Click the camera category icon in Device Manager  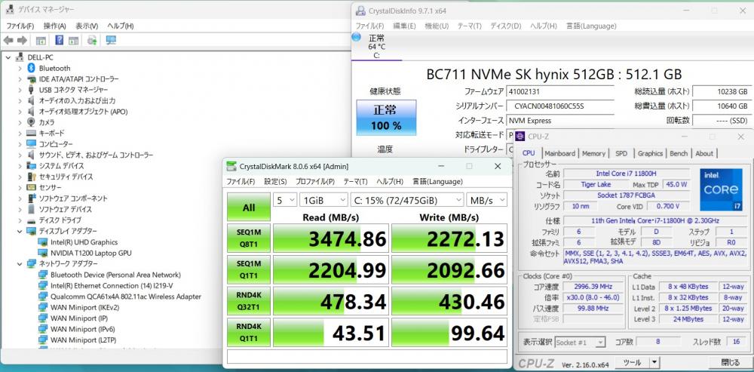(x=31, y=122)
